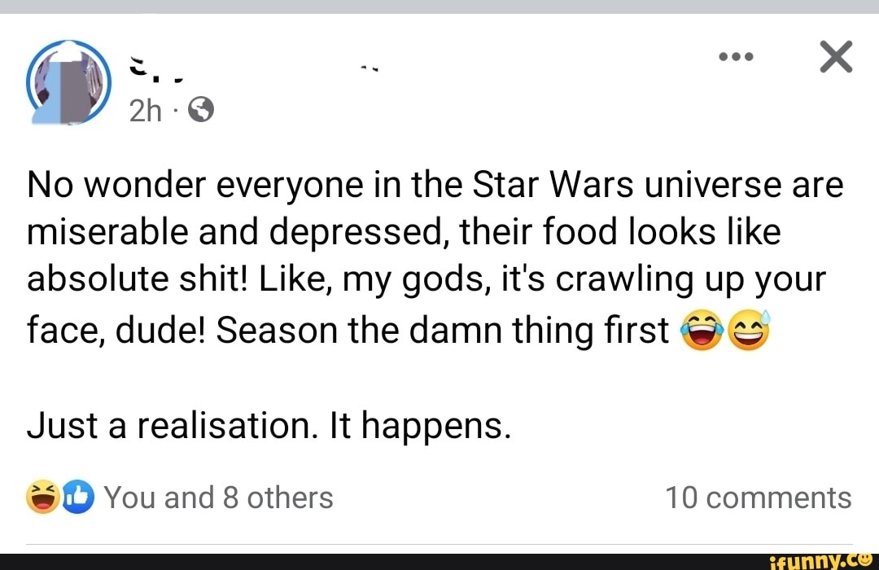This screenshot has width=879, height=570.
Task: Click the Haha reaction icon
Action: click(42, 498)
